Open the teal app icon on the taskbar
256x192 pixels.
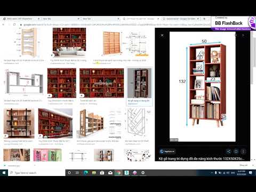126,173
